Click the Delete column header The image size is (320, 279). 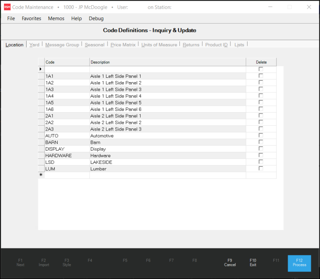[x=261, y=62]
